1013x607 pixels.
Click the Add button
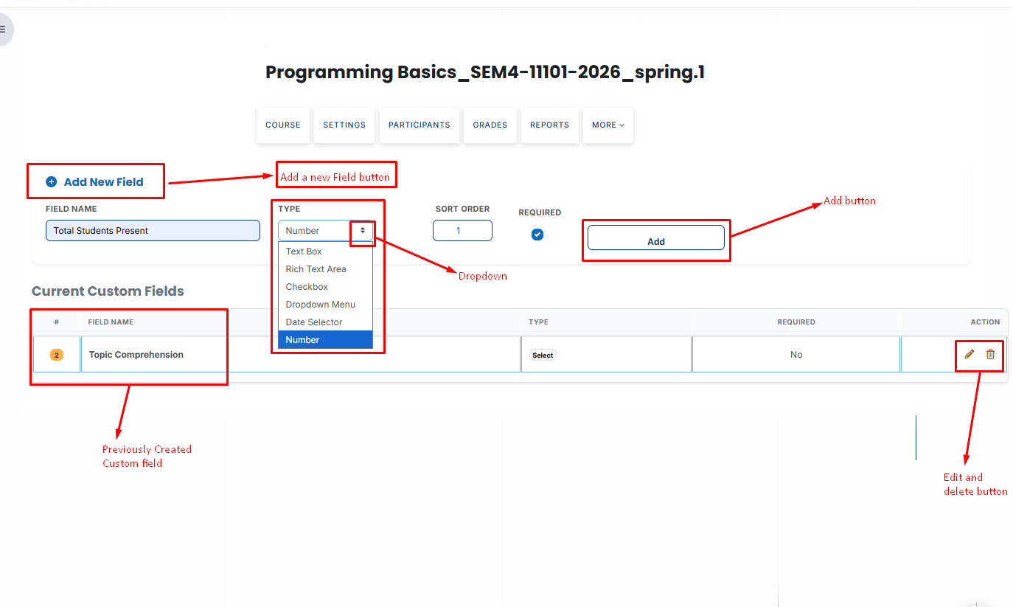tap(656, 237)
